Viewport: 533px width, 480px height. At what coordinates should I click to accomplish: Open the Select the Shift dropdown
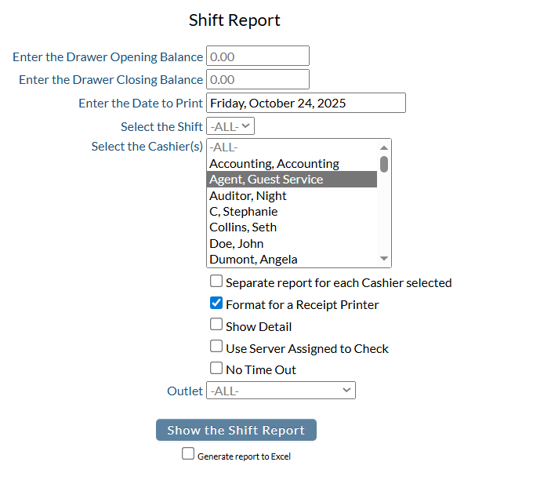click(230, 125)
